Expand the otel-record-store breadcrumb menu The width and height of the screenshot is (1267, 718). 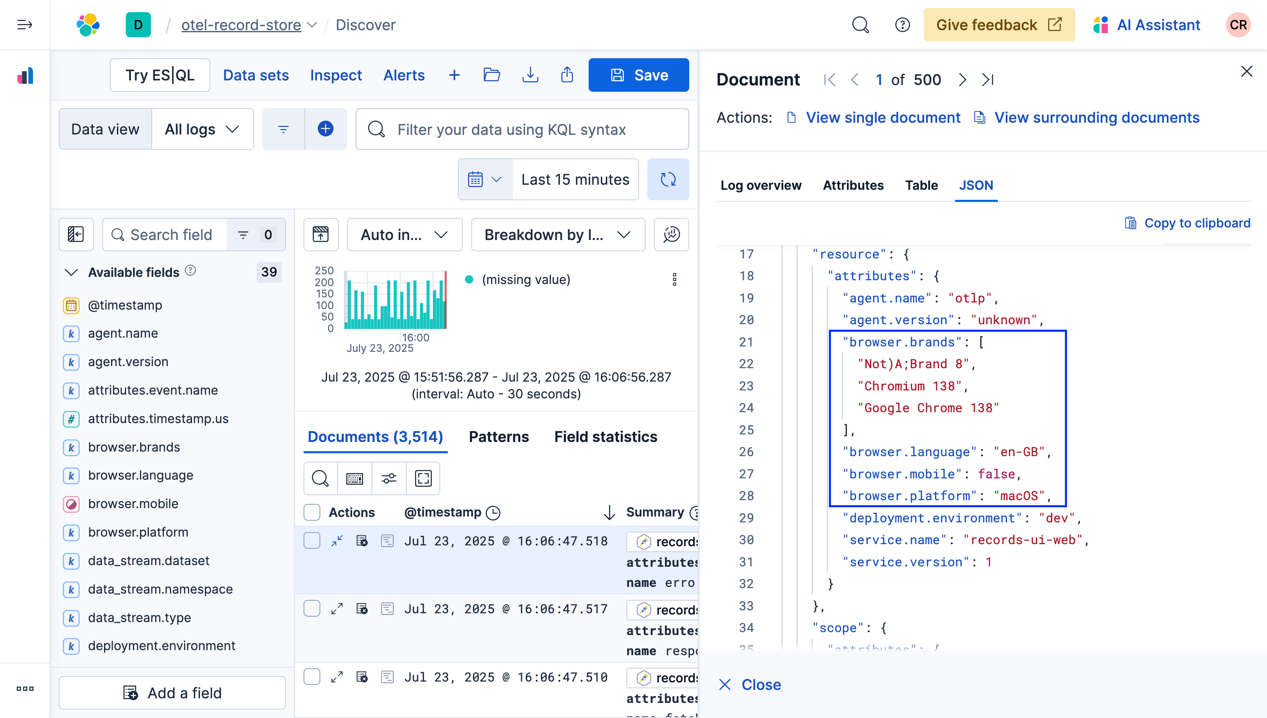click(x=312, y=25)
